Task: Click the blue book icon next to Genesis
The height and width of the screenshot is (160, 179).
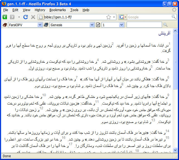Action: [46, 25]
